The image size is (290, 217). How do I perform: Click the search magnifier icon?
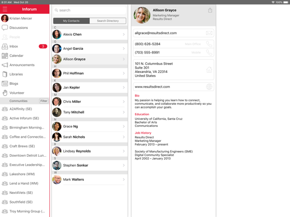(56, 10)
